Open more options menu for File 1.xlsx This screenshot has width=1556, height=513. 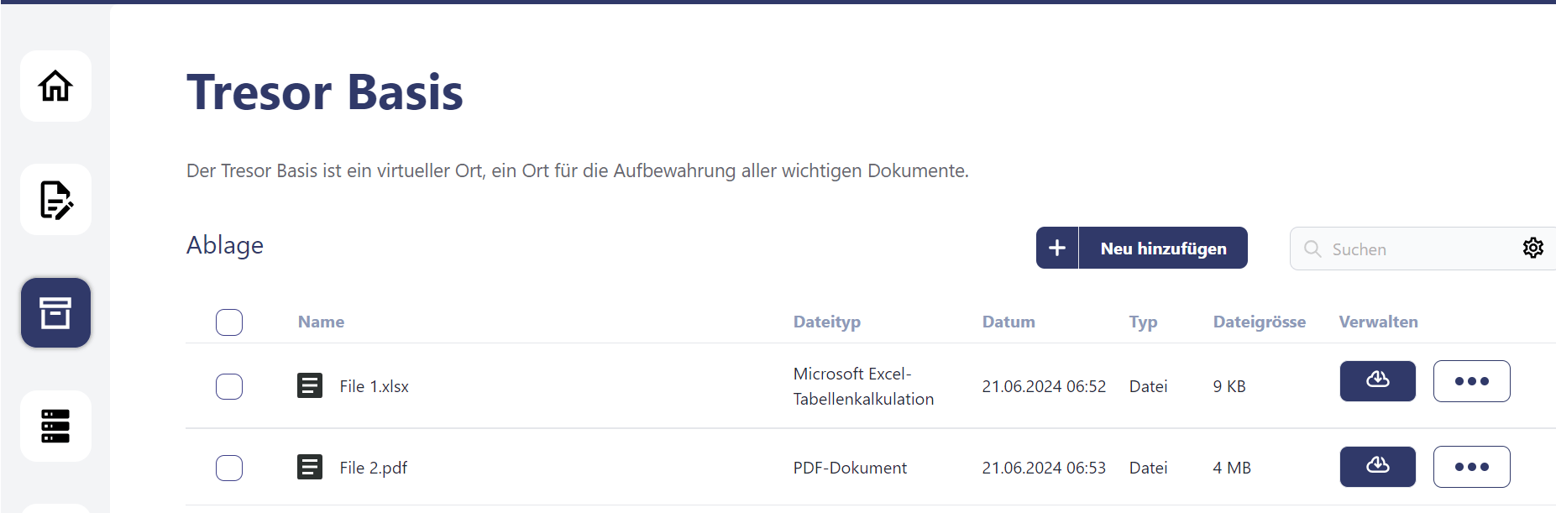click(x=1471, y=381)
